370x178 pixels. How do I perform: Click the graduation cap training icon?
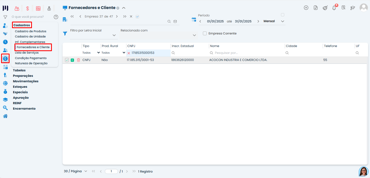tap(353, 8)
